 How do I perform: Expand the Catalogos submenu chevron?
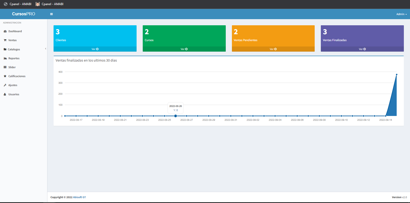point(46,49)
